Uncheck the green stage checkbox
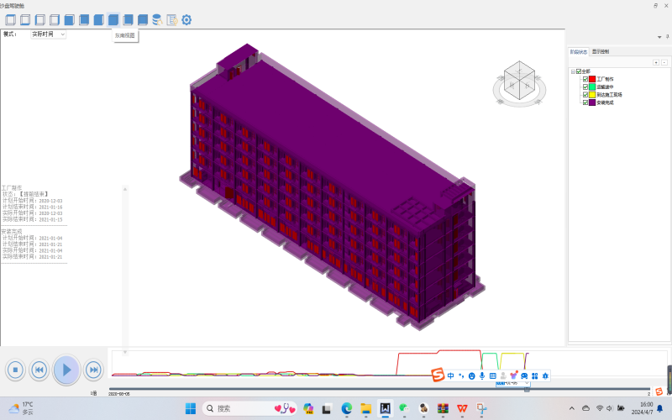 click(x=585, y=87)
